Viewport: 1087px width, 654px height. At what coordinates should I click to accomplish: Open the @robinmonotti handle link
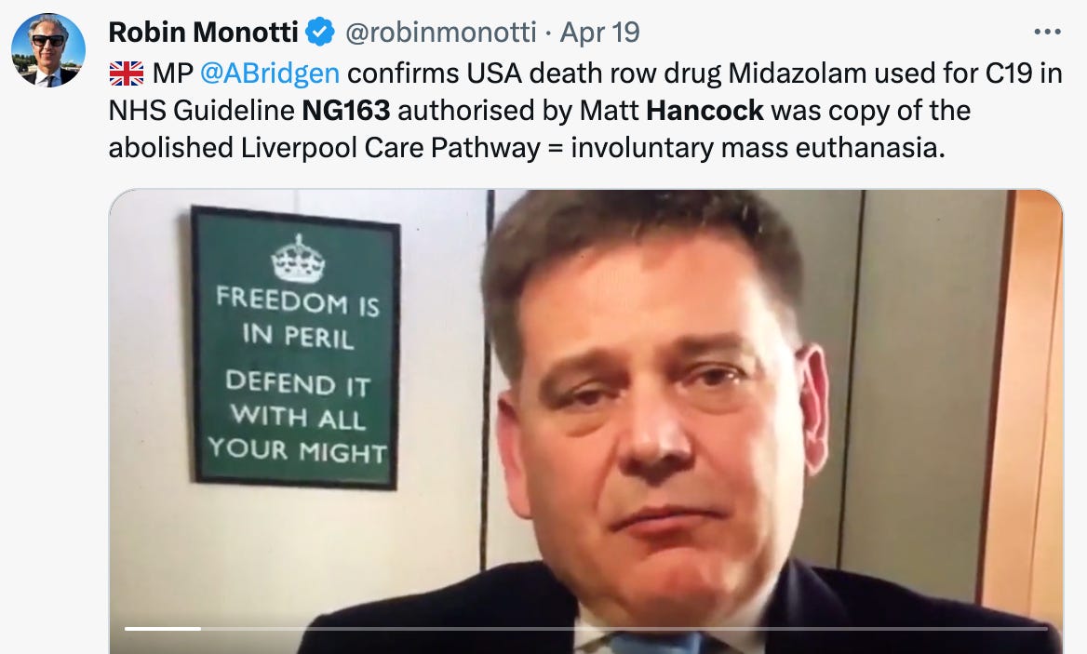point(440,33)
